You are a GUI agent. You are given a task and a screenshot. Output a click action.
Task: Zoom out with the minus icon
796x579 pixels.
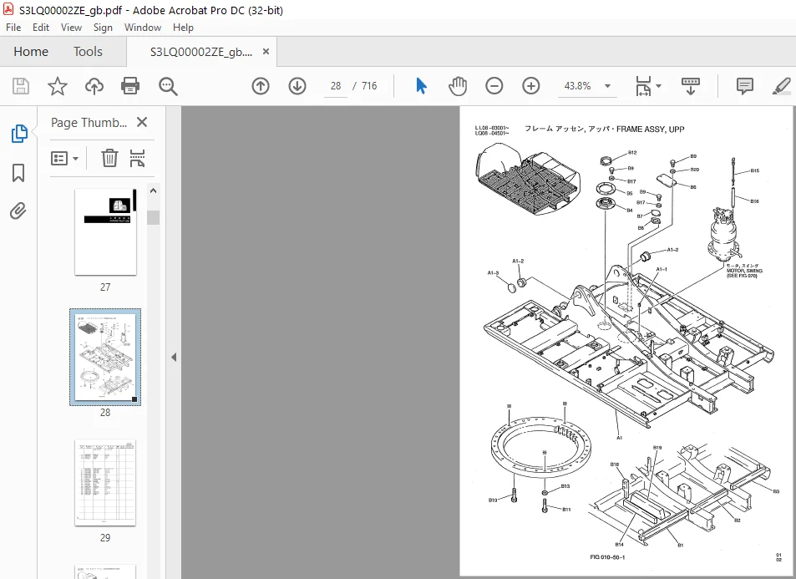494,86
